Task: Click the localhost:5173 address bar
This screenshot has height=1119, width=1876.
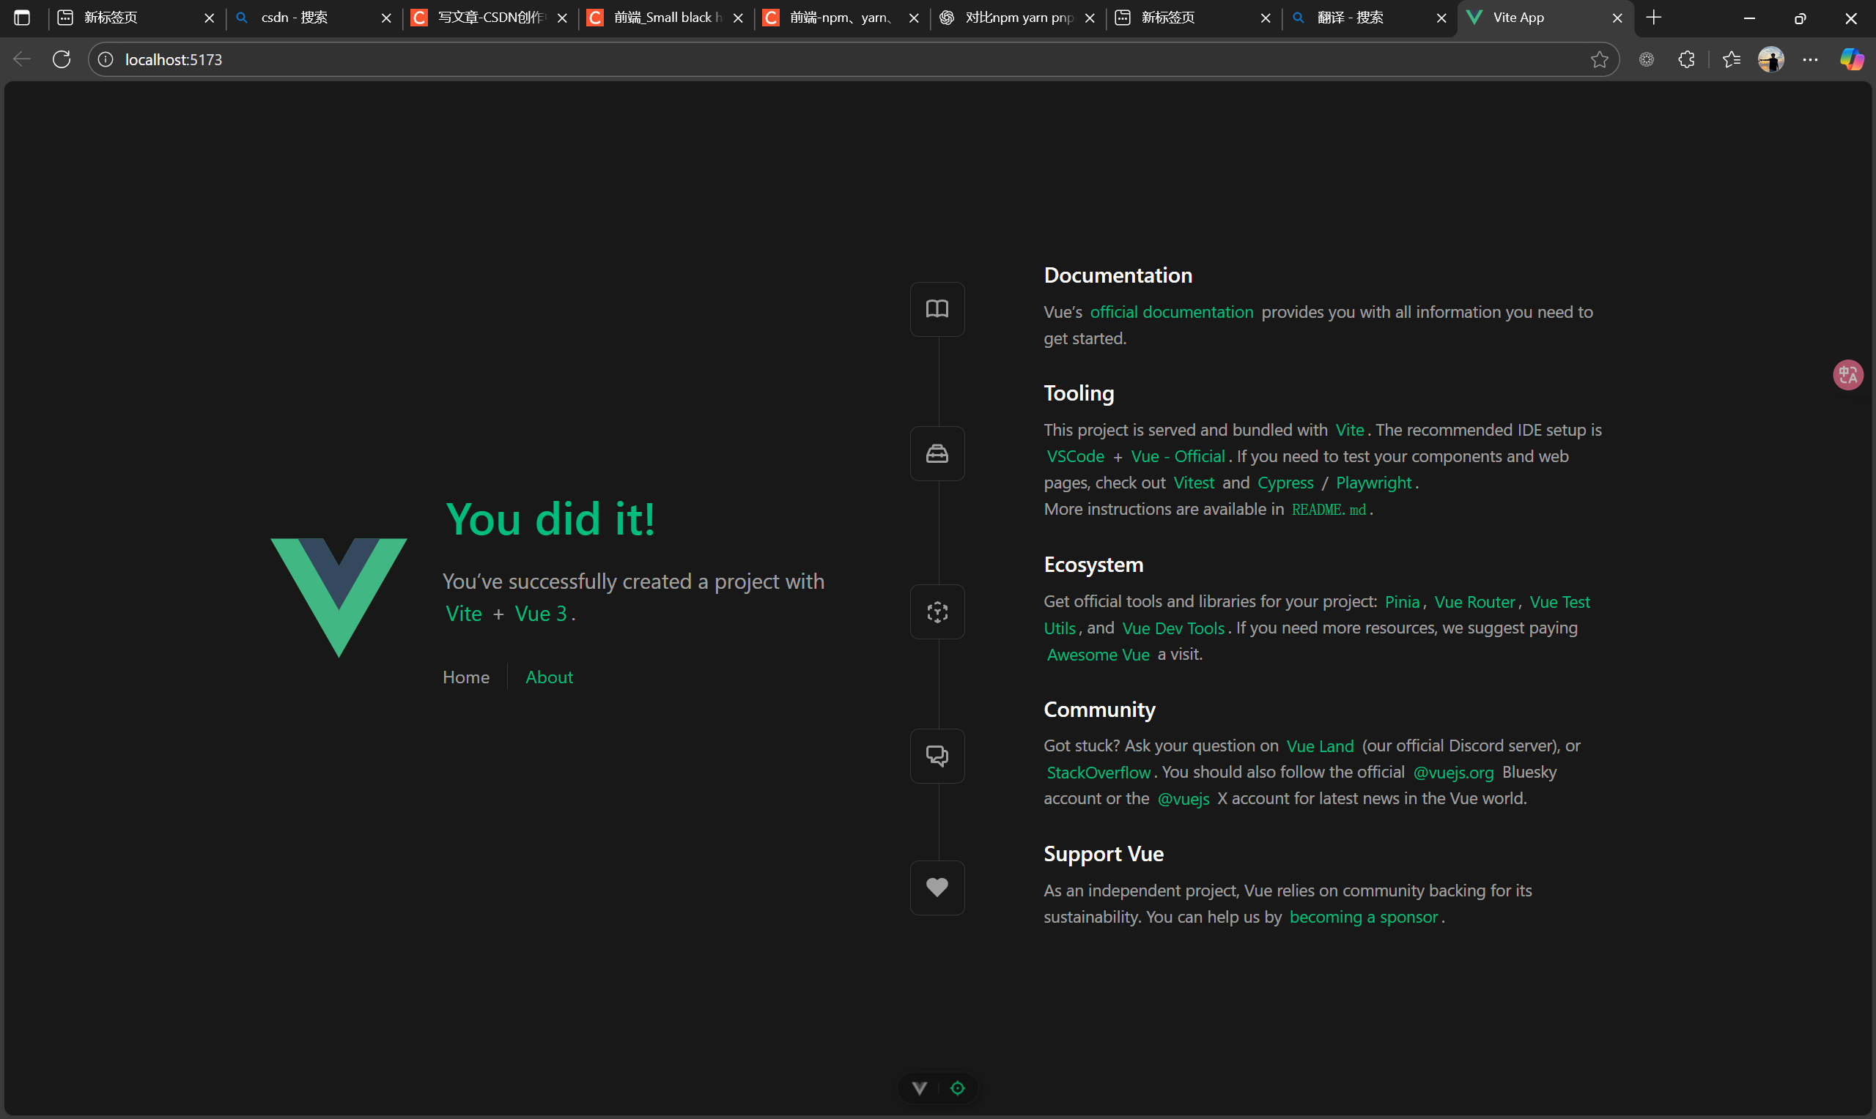Action: tap(830, 59)
